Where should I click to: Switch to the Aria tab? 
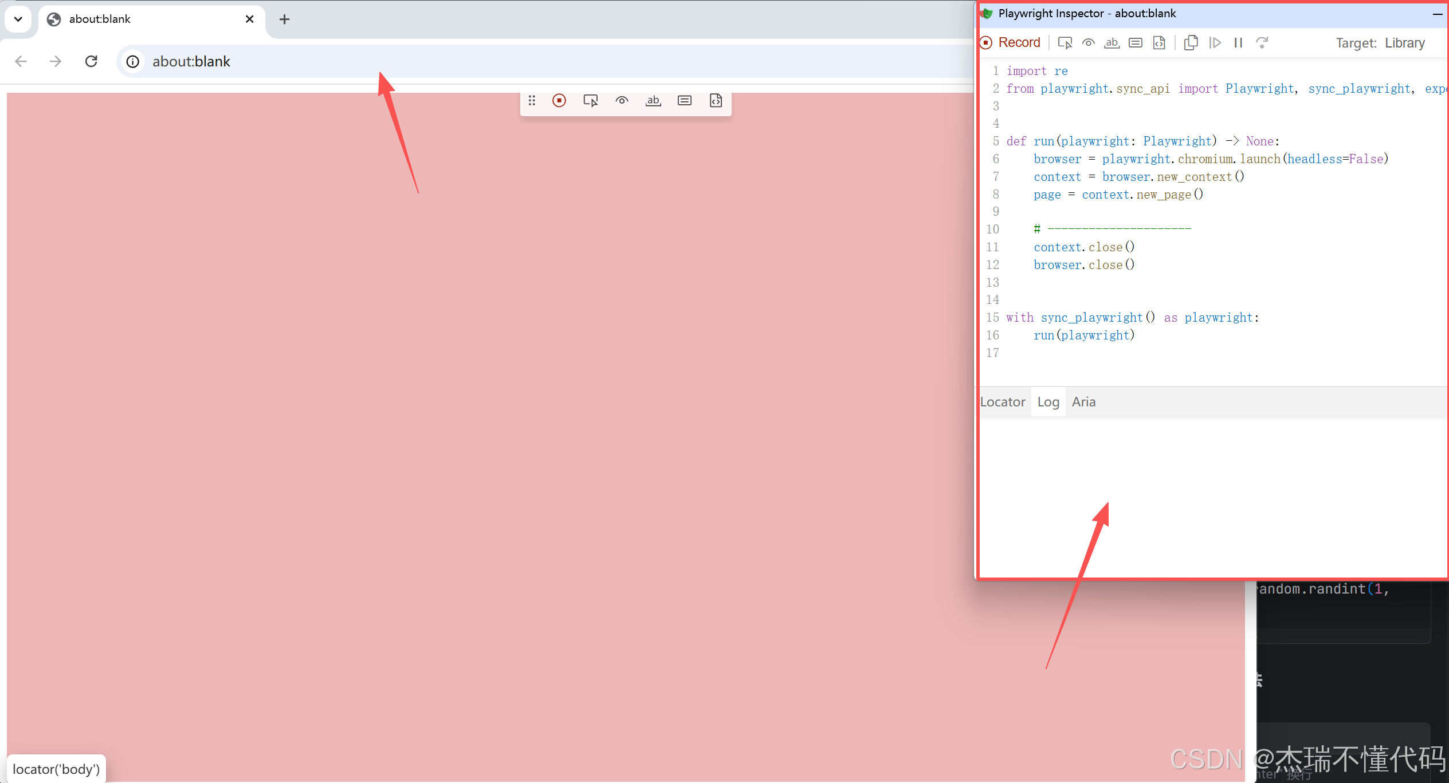[1083, 402]
